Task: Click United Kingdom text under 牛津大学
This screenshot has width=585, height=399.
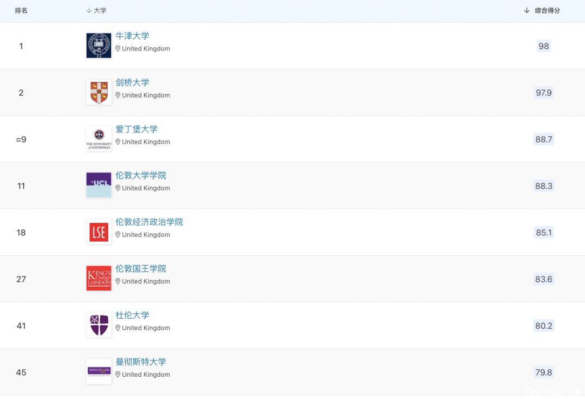Action: click(146, 49)
